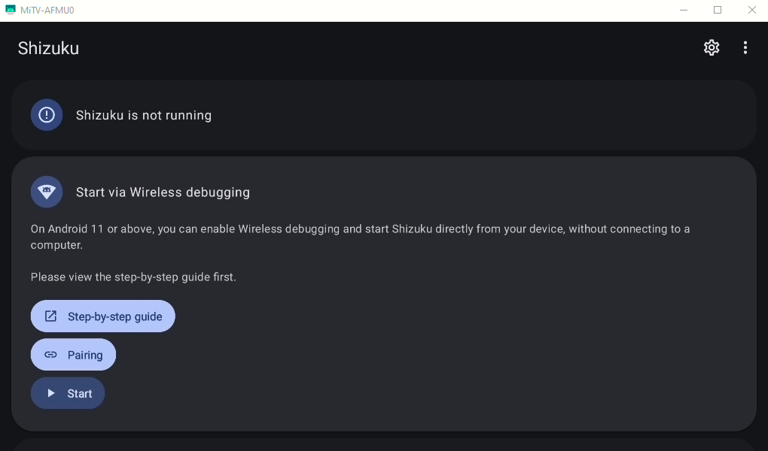Viewport: 768px width, 451px height.
Task: Click the Shizuku app title
Action: coord(48,48)
